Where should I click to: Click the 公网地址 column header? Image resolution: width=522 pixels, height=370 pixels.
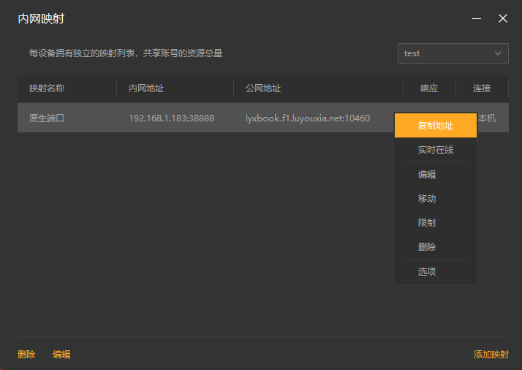[x=263, y=88]
